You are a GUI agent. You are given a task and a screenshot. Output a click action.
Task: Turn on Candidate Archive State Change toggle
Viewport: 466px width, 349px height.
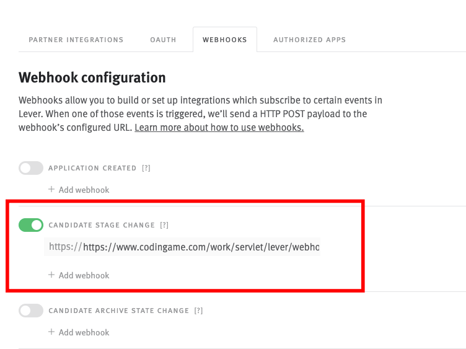(x=31, y=311)
